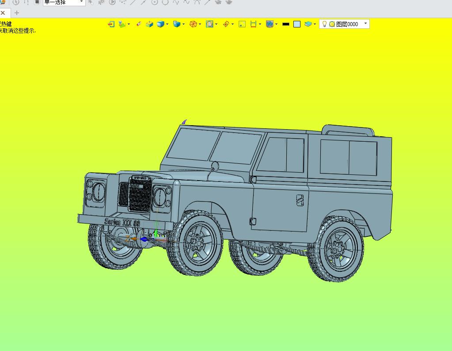Open the 单一选择 selection filter dropdown
Screen dimensions: 452x351
[x=64, y=2]
